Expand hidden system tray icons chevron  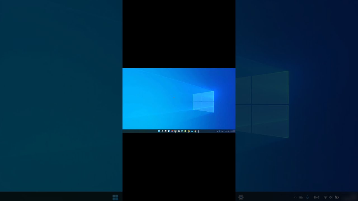(216, 131)
